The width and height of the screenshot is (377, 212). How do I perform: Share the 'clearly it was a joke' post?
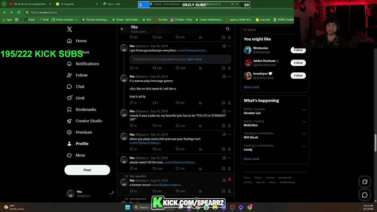point(229,126)
